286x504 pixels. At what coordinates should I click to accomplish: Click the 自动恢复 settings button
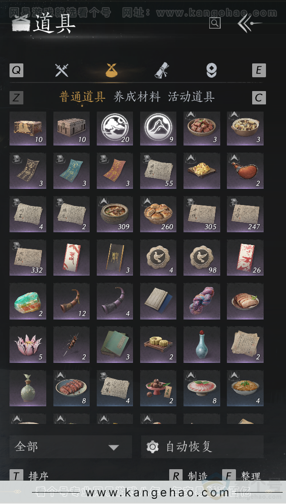click(203, 447)
